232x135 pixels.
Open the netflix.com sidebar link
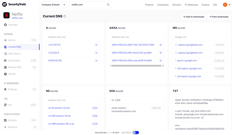[x=17, y=18]
